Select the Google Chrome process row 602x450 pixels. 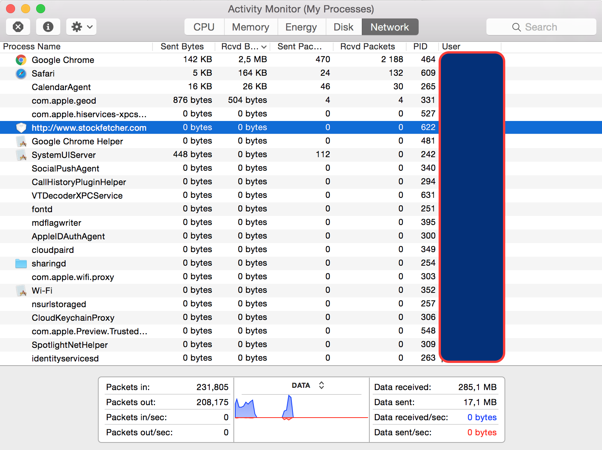[301, 60]
